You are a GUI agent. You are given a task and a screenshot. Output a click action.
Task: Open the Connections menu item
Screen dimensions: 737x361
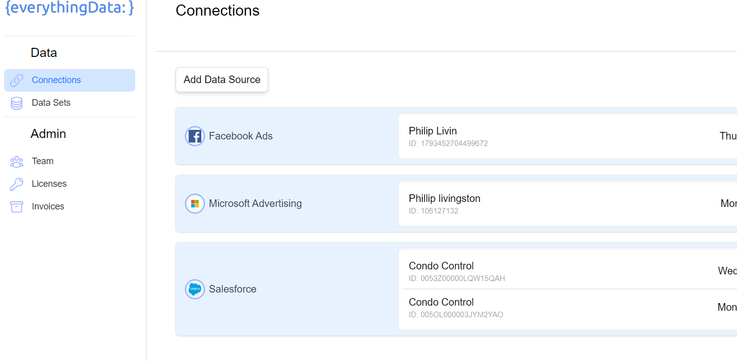tap(56, 80)
